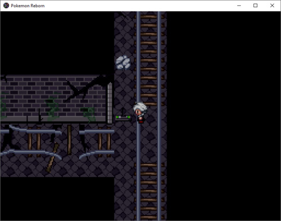Click the 'Pokemon Reborn' title text
This screenshot has height=221, width=281.
pos(28,6)
